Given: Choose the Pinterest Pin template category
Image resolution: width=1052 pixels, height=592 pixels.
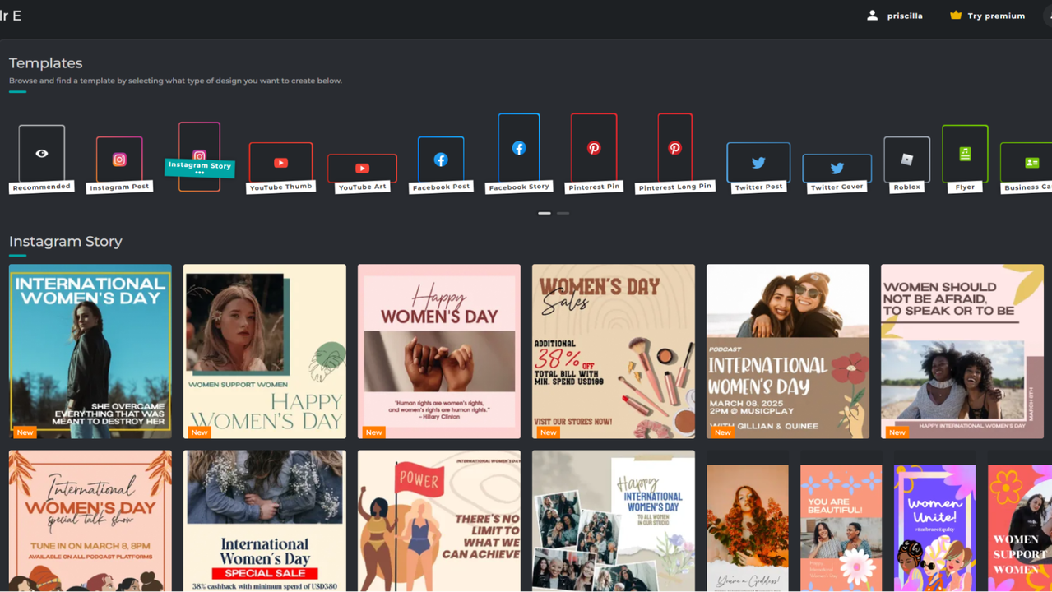Looking at the screenshot, I should [594, 148].
